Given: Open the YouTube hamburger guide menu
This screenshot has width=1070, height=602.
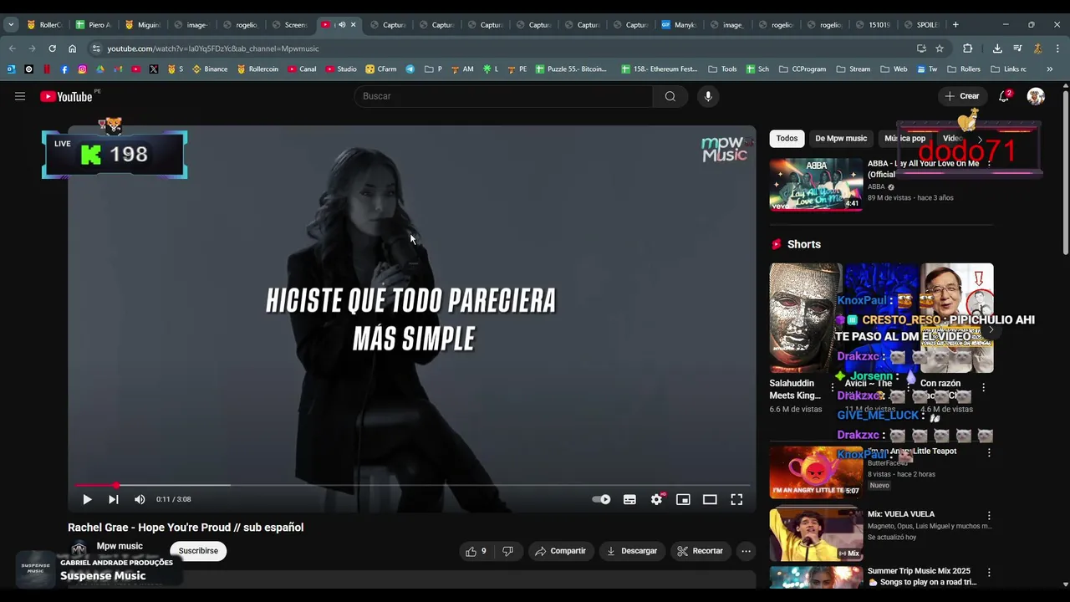Looking at the screenshot, I should 20,96.
